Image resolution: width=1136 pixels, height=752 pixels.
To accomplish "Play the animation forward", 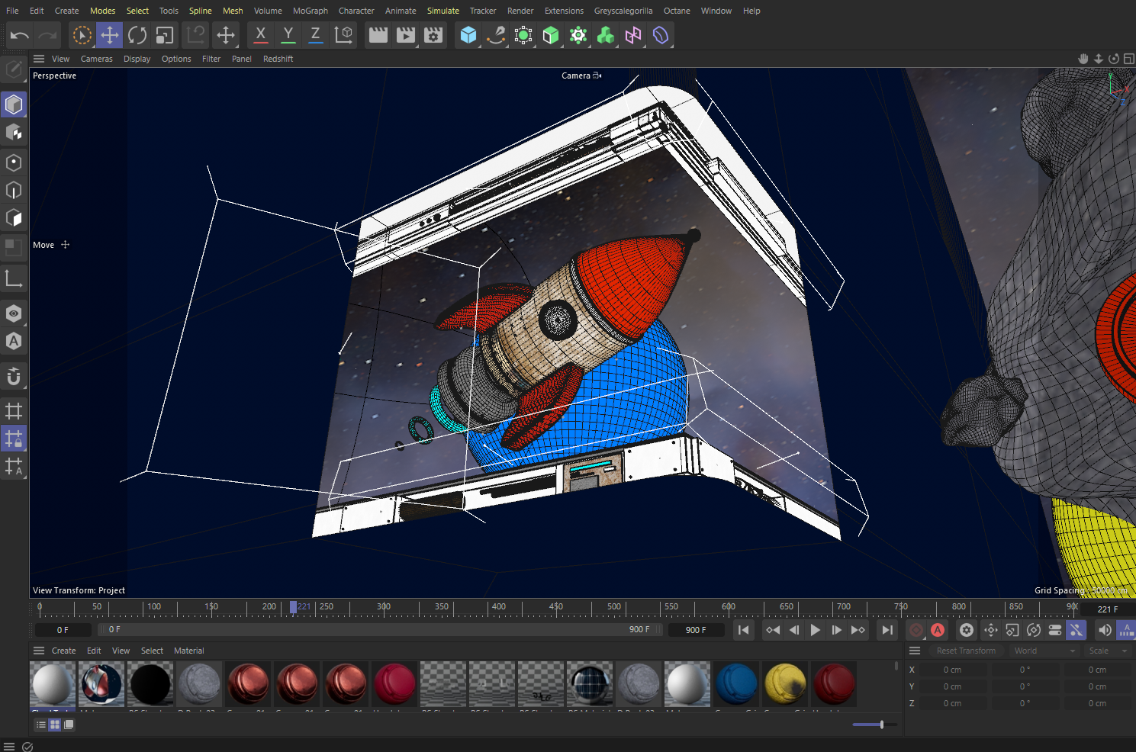I will pyautogui.click(x=815, y=630).
